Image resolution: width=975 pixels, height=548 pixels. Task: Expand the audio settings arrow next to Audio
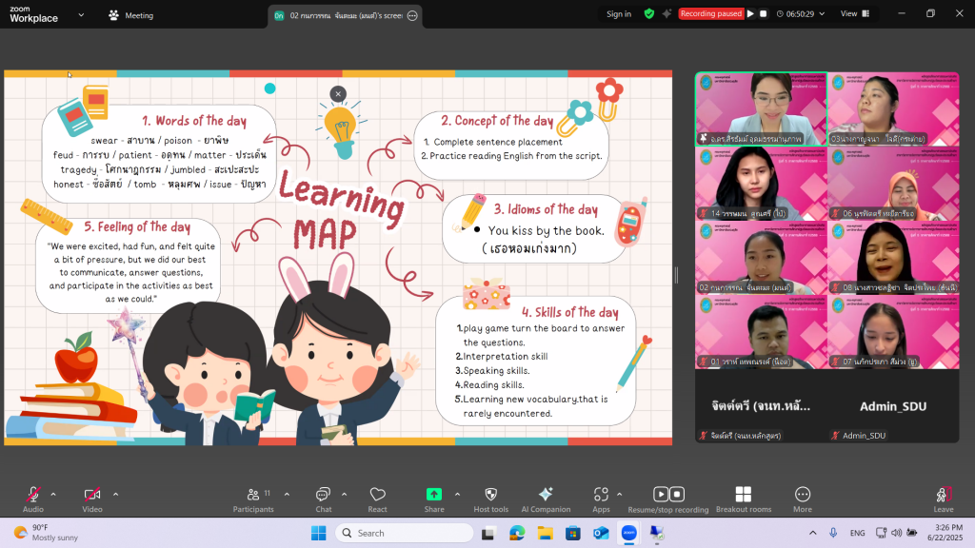click(x=53, y=494)
